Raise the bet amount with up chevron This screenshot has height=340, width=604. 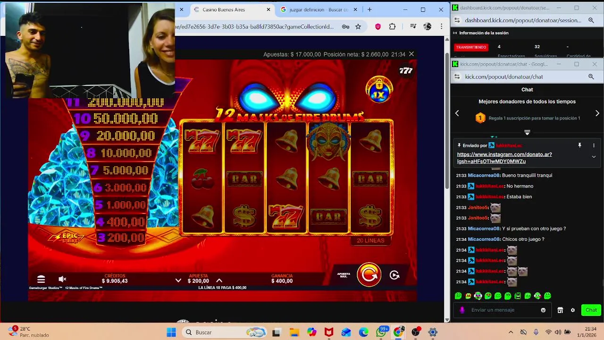(x=219, y=280)
